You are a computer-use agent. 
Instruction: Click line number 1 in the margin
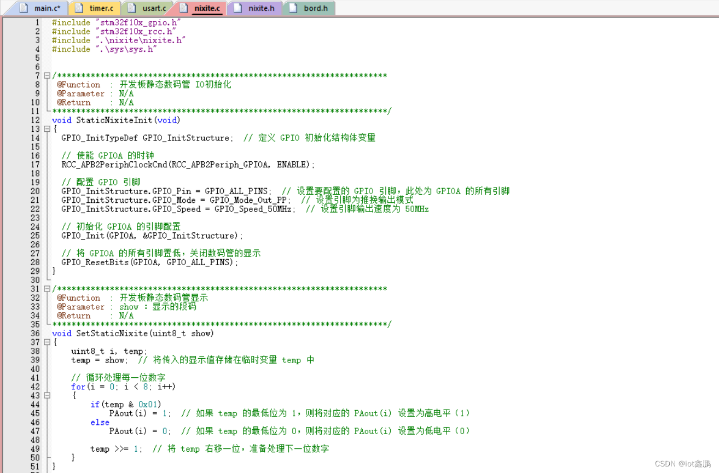point(38,22)
